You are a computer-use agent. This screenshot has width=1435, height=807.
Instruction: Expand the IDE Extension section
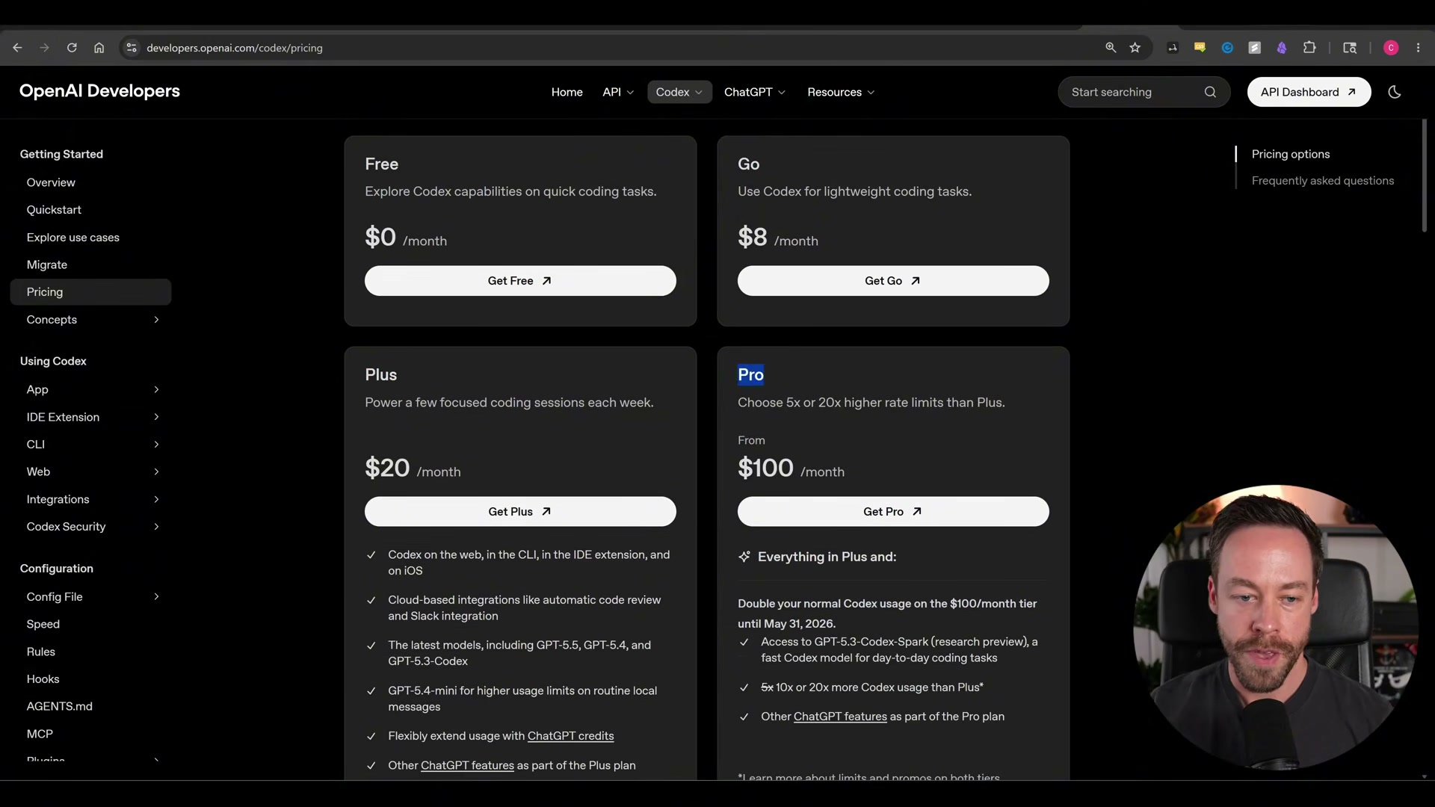(x=156, y=417)
